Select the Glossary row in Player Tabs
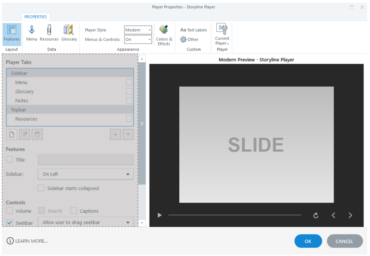This screenshot has width=370, height=256. tap(70, 92)
